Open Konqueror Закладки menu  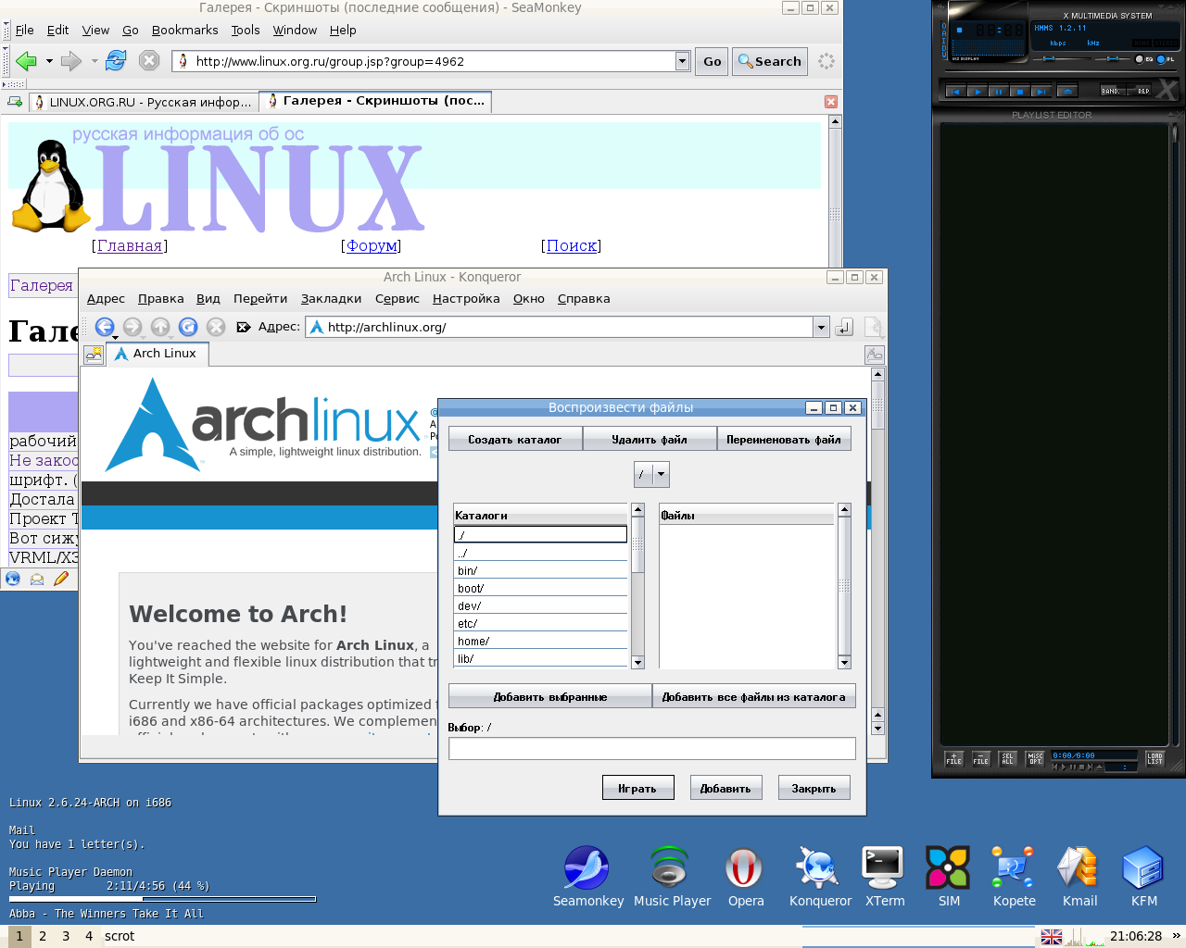point(331,298)
